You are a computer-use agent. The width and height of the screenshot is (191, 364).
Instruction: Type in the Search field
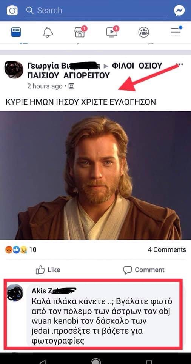(96, 11)
